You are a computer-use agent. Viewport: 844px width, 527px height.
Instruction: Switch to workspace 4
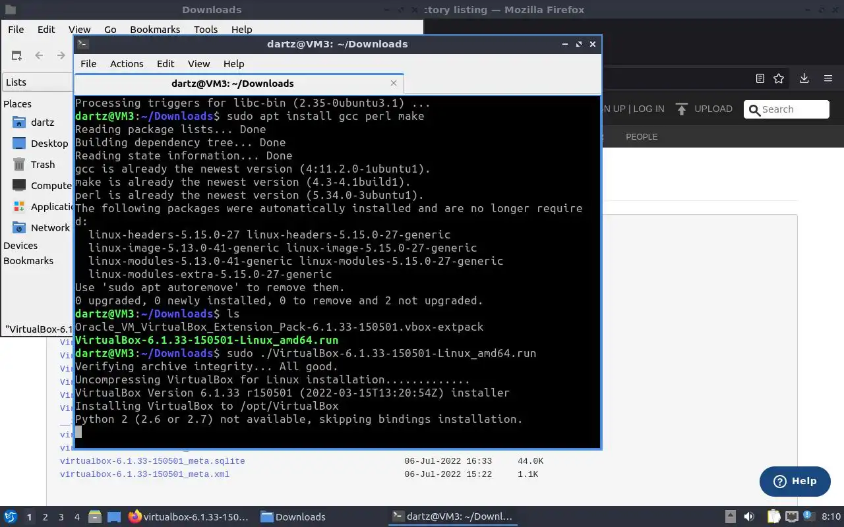pyautogui.click(x=77, y=517)
